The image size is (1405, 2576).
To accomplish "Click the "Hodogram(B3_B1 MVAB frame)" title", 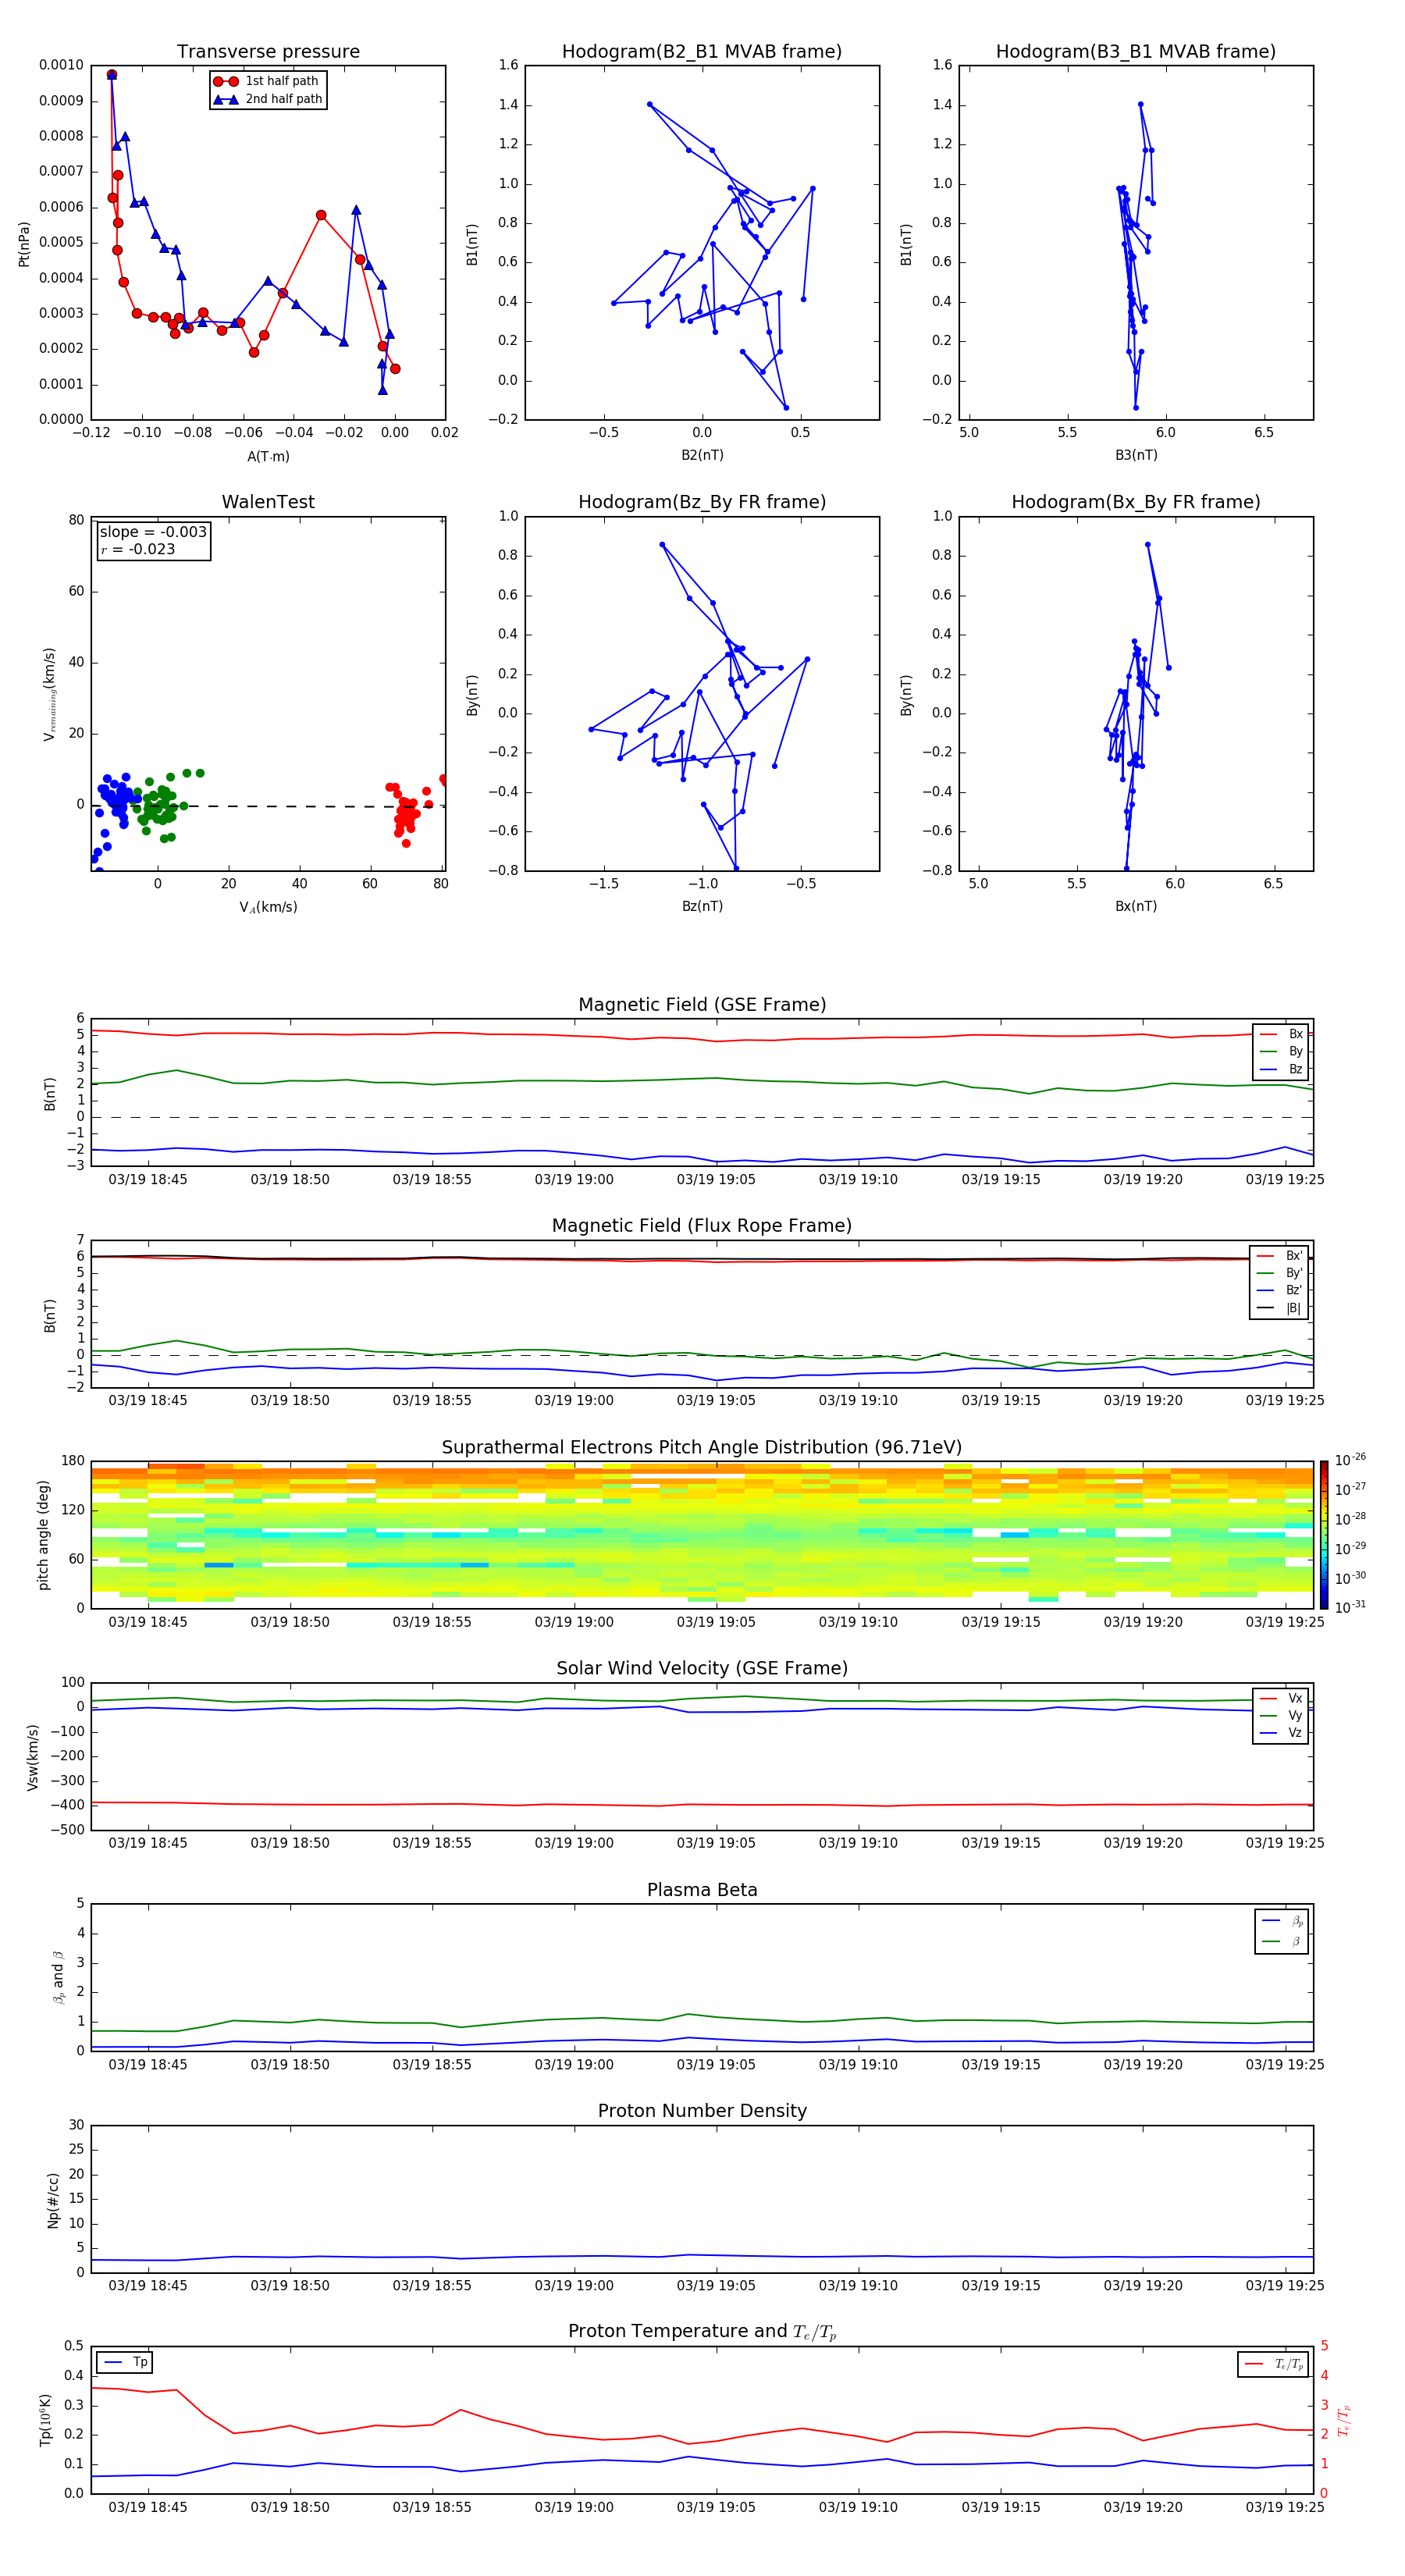I will pos(1136,52).
